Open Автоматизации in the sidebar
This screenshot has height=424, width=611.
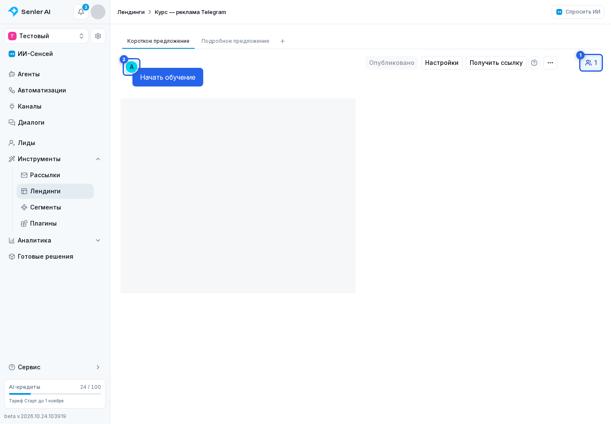click(55, 90)
